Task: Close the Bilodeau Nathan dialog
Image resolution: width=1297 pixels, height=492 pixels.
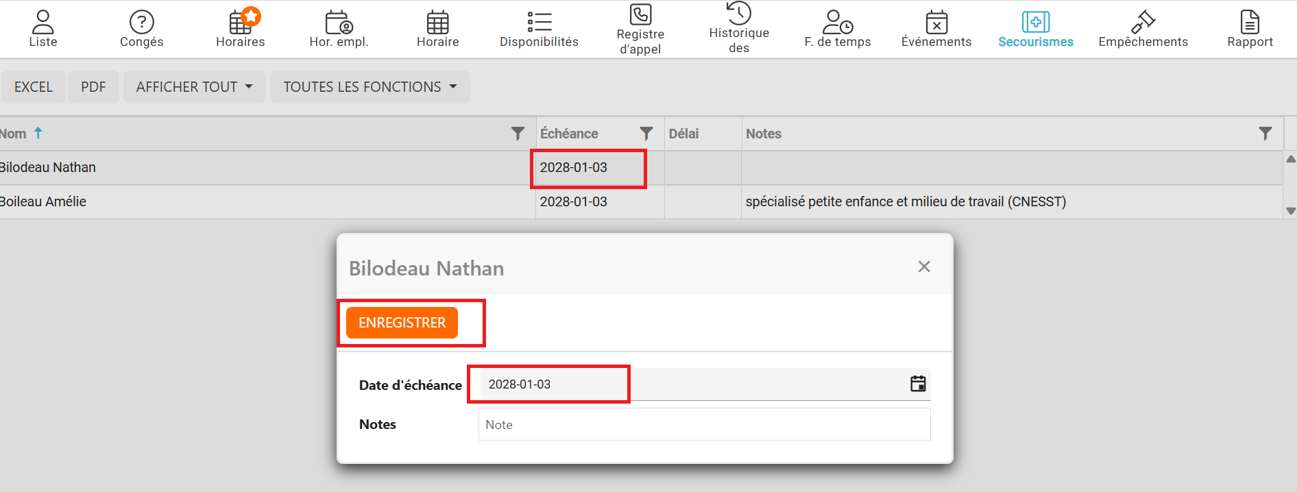Action: [x=924, y=267]
